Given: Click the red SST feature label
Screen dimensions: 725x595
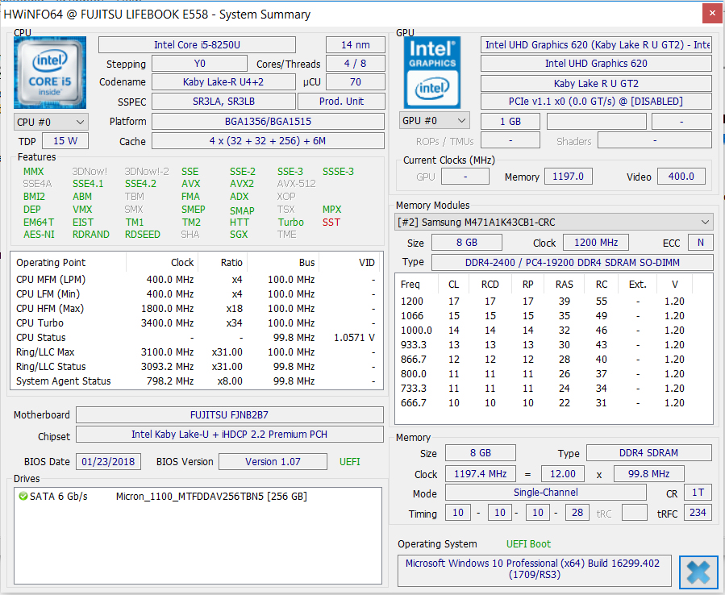Looking at the screenshot, I should click(x=331, y=223).
